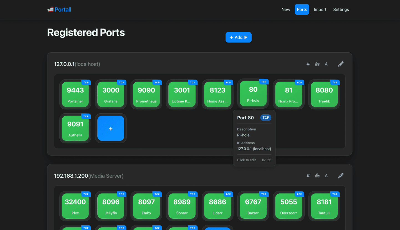The width and height of the screenshot is (400, 230).
Task: Click the 'Port 80' tooltip title
Action: point(245,118)
